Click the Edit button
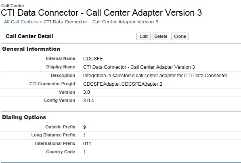Viewport: 241px width, 163px height. [143, 37]
